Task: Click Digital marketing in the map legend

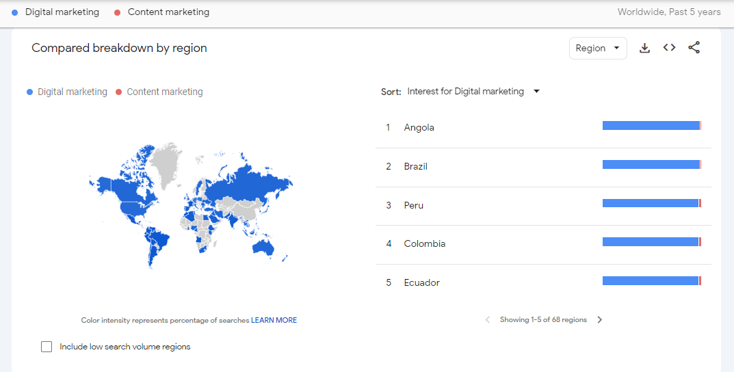Action: pos(72,92)
